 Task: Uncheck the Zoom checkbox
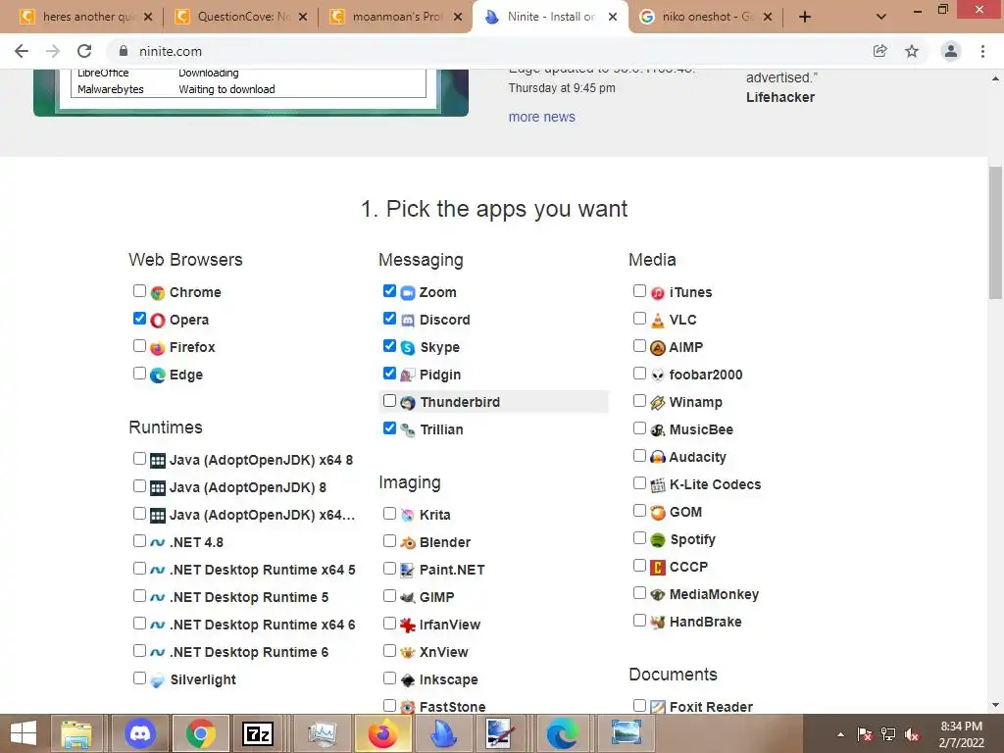tap(389, 290)
